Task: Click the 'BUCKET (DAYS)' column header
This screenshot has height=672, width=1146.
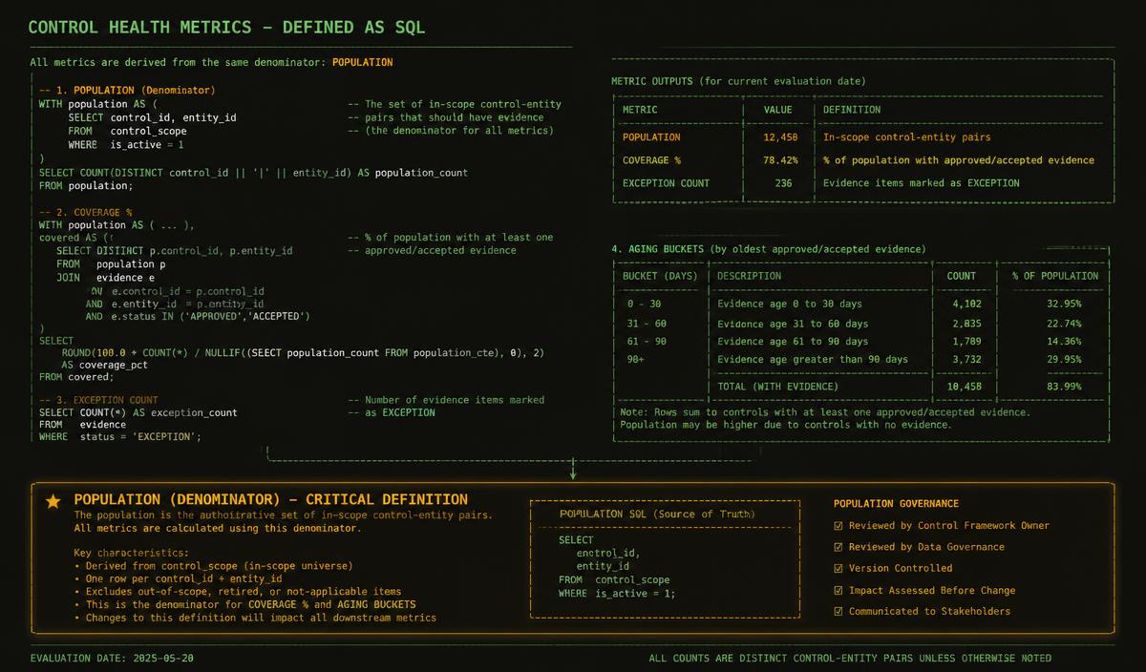Action: tap(660, 276)
